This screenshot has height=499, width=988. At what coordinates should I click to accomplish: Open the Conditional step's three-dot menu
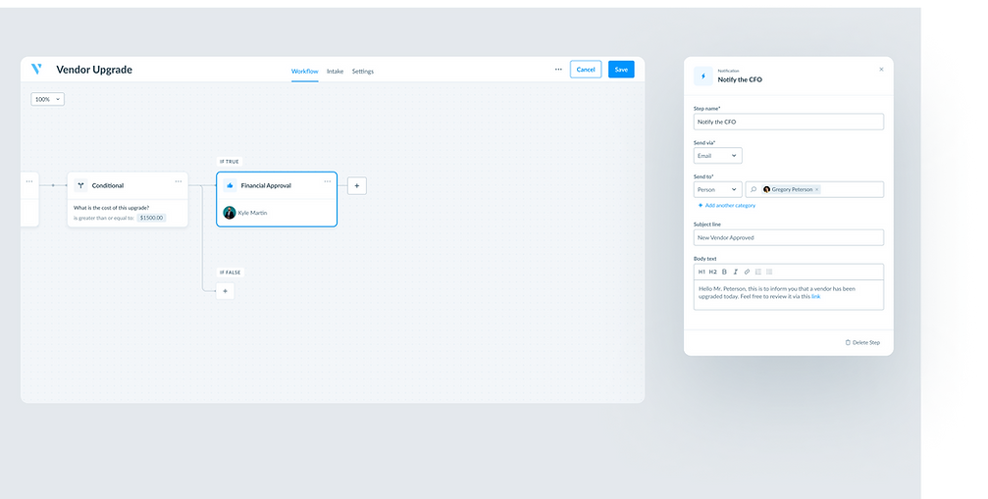(x=179, y=181)
